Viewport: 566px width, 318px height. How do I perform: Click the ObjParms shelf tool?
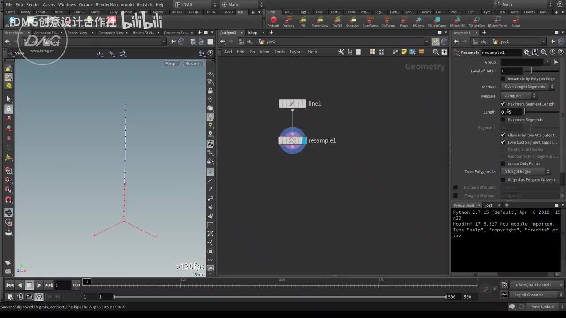388,22
